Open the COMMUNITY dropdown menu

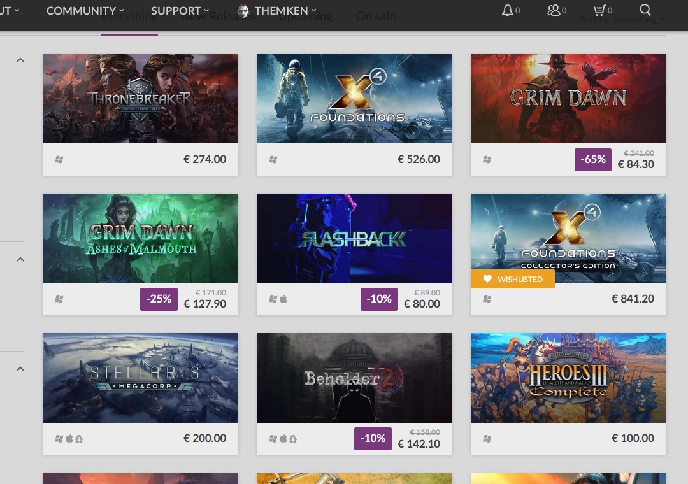coord(85,11)
